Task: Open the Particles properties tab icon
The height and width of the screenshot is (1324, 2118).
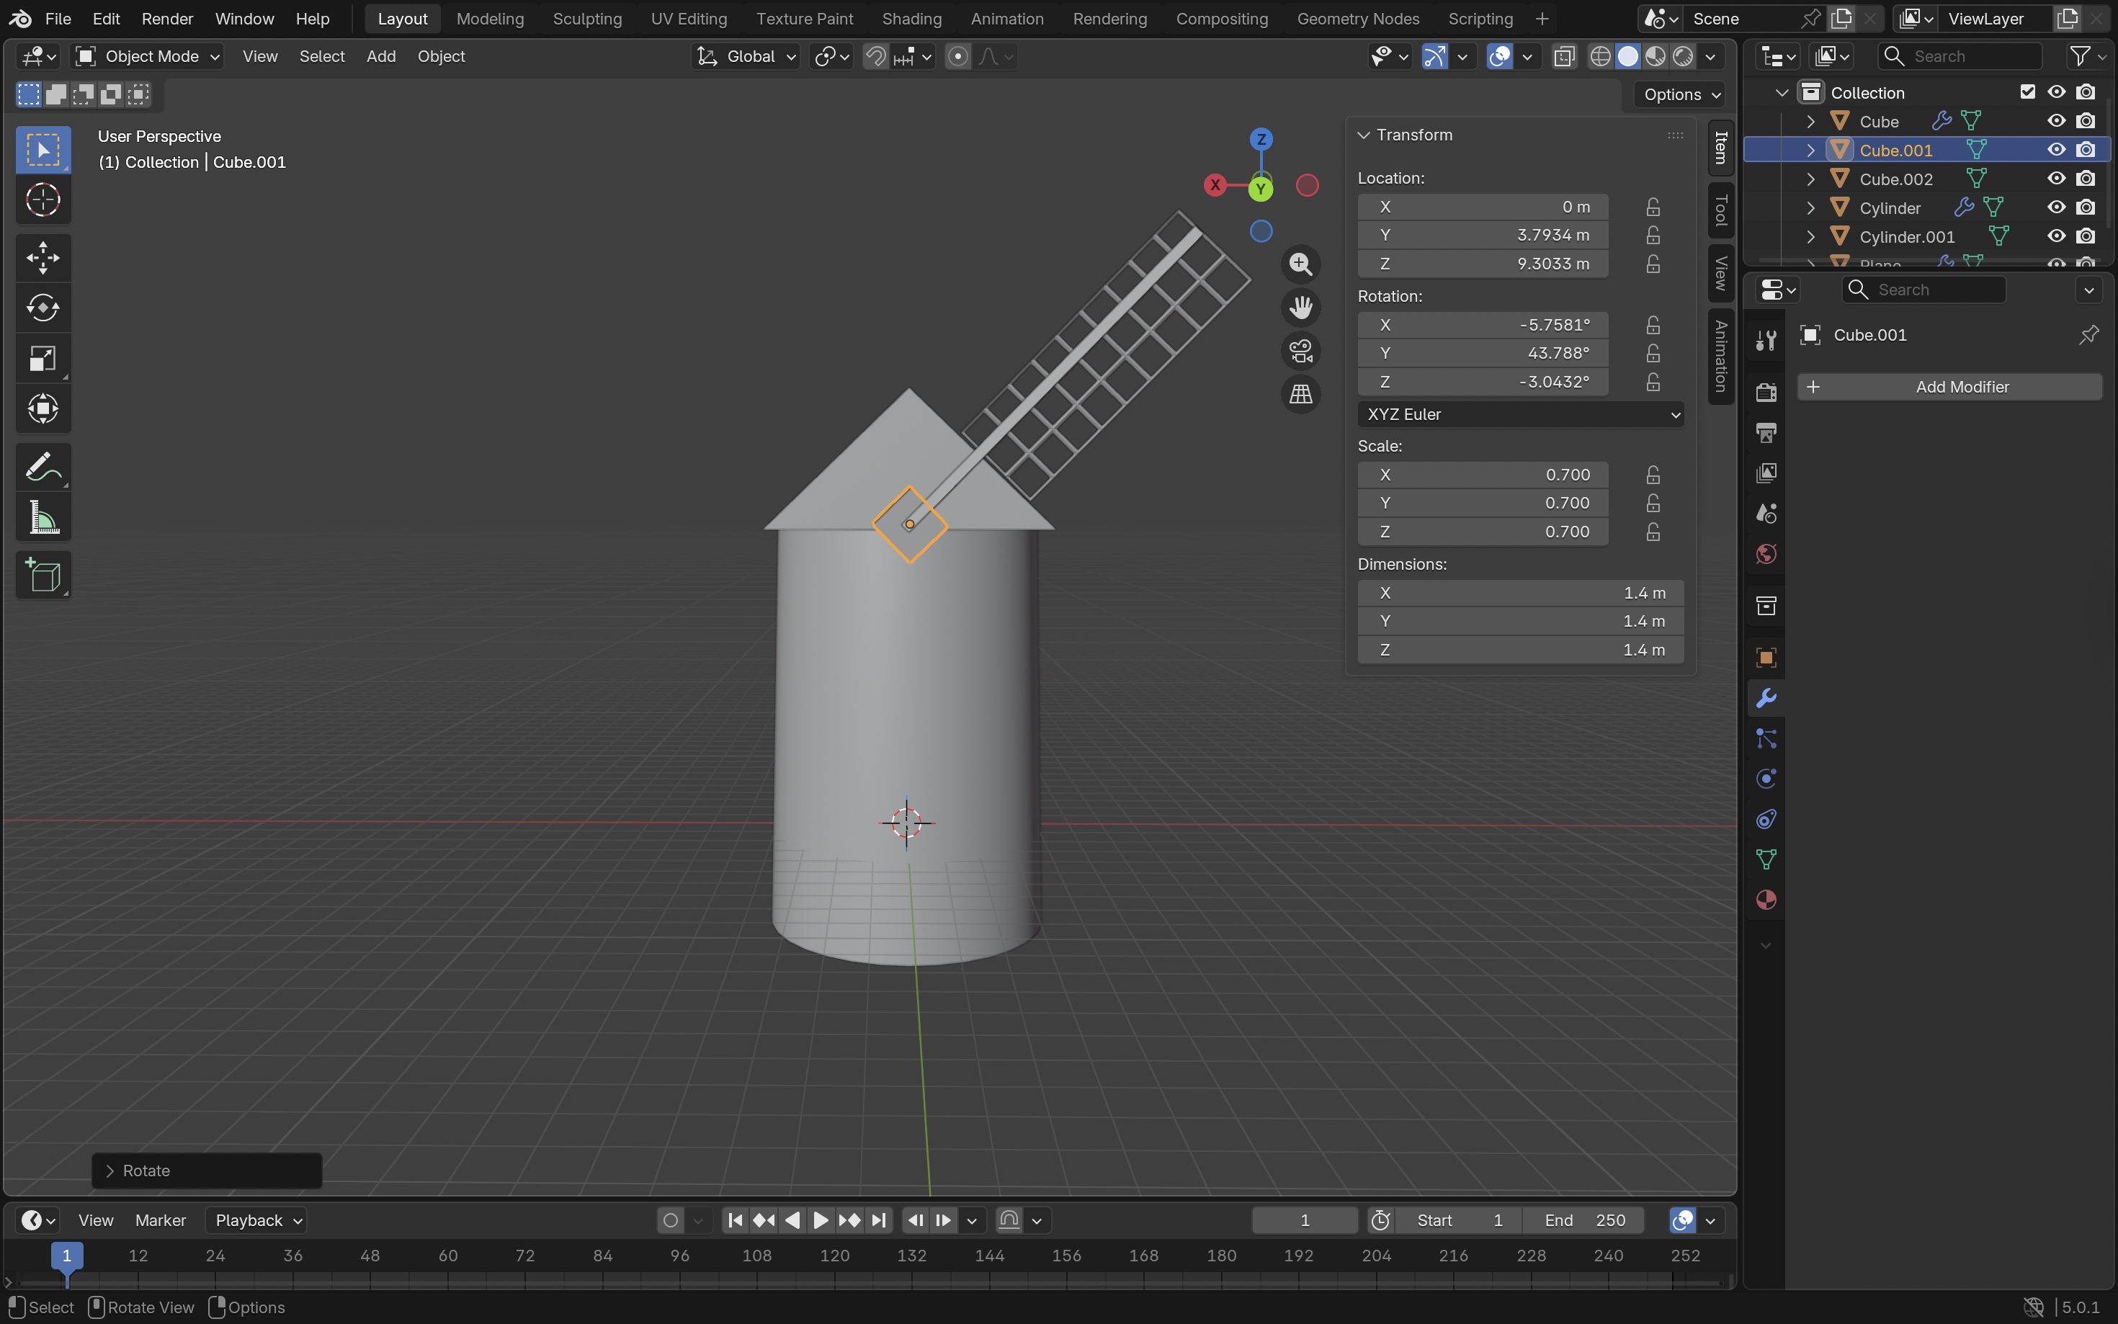Action: [x=1766, y=739]
